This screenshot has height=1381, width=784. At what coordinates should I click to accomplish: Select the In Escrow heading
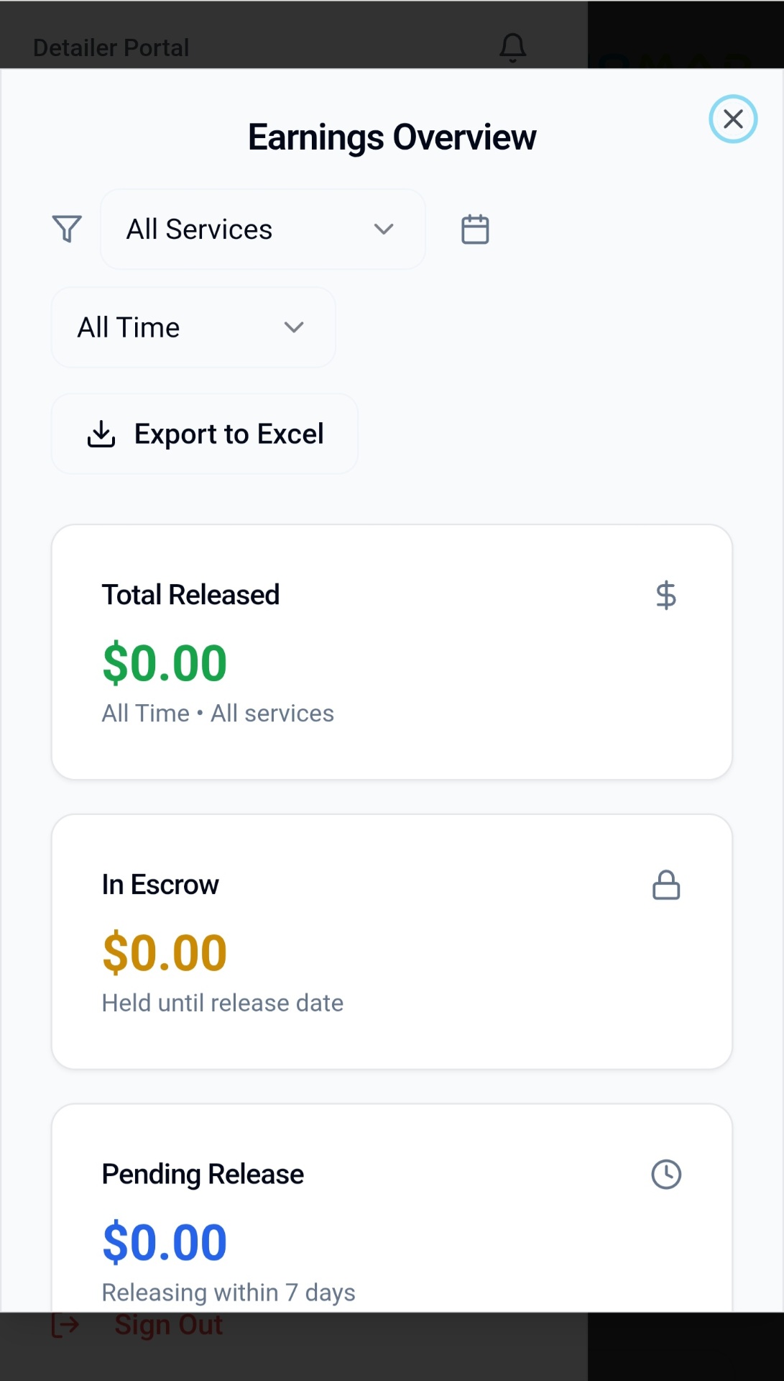(160, 885)
